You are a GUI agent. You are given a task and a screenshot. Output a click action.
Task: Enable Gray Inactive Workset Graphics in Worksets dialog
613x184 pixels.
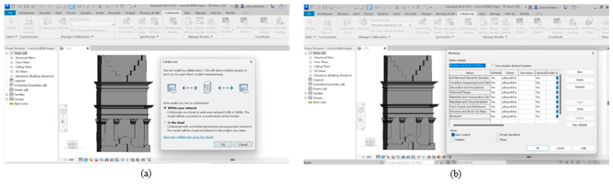513,65
